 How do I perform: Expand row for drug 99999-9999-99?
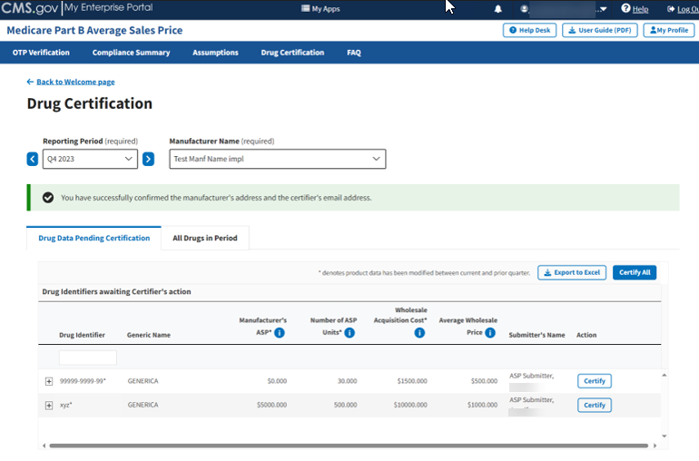[49, 381]
